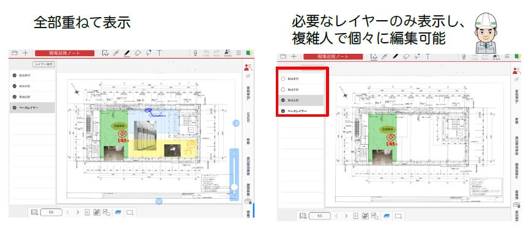Click book pages icon in 必要なレイヤーのみ表示 screenshot
Image resolution: width=526 pixels, height=231 pixels.
pos(303,216)
